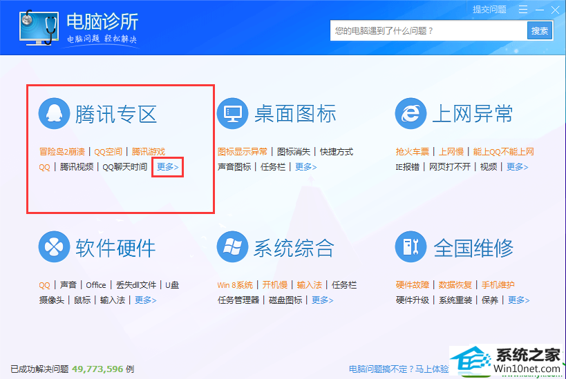The image size is (566, 379).
Task: Open 任务栏 link under 桌面图标
Action: (x=273, y=167)
